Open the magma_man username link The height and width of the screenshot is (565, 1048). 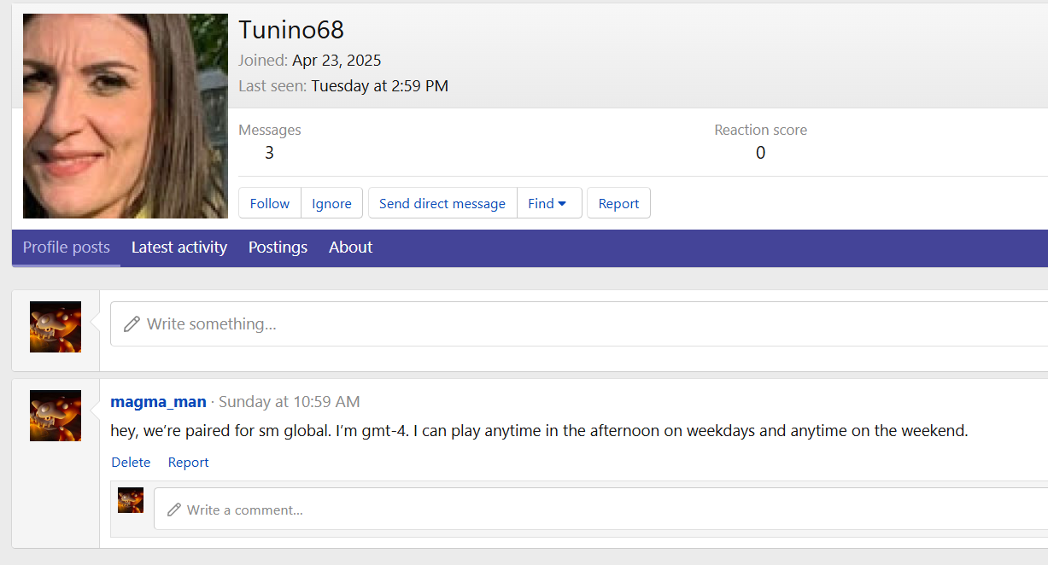[158, 402]
